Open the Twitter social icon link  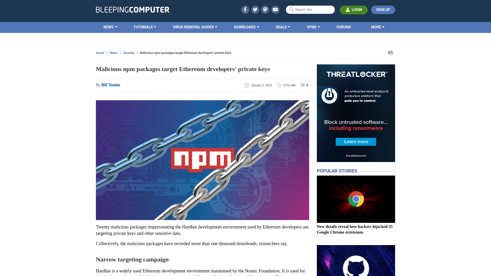pos(255,9)
